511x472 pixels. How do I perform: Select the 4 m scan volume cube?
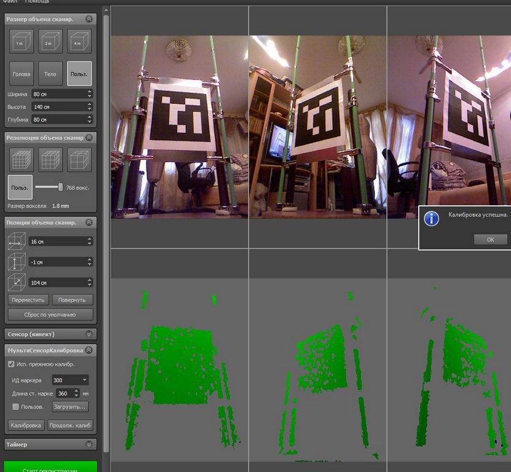(x=79, y=41)
